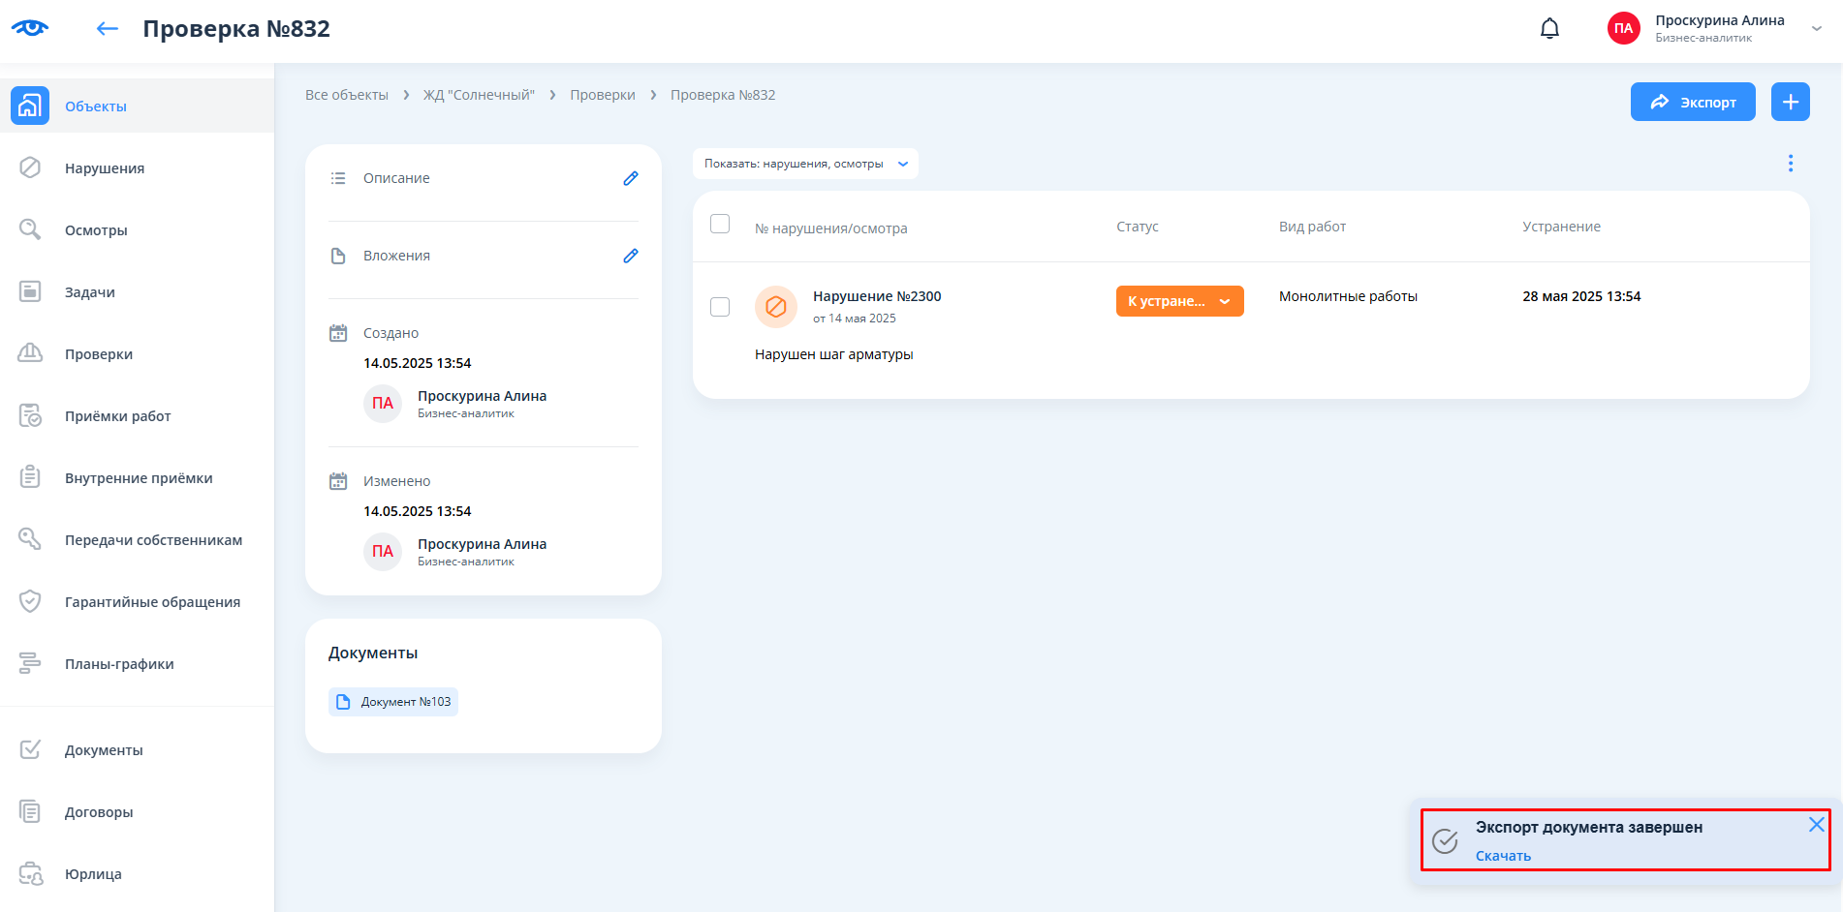Tick the select-all checkbox in table header

[720, 225]
